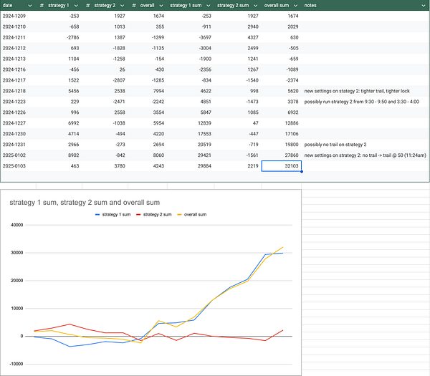Open the strategy 1 column dropdown arrow
The width and height of the screenshot is (430, 376).
(x=76, y=6)
